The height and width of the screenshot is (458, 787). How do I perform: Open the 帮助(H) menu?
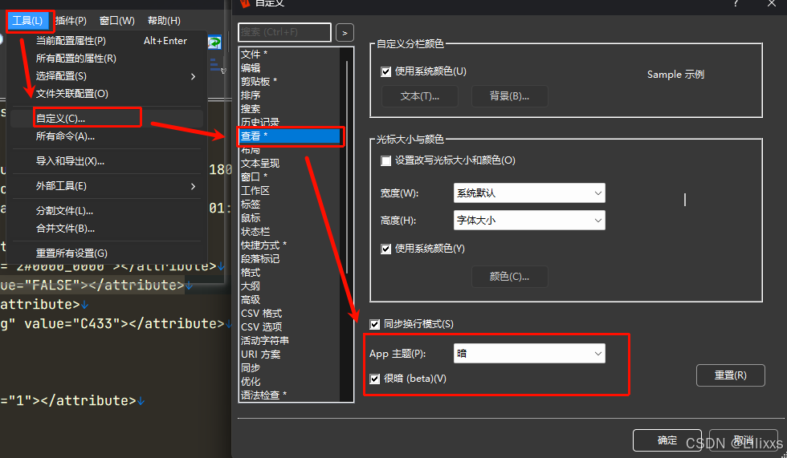tap(164, 21)
